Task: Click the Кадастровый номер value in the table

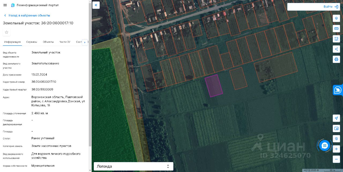Action: pos(44,82)
